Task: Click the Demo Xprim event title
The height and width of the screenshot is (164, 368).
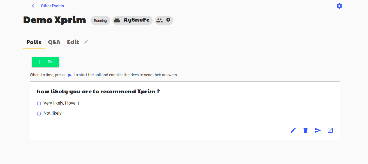Action: click(55, 20)
